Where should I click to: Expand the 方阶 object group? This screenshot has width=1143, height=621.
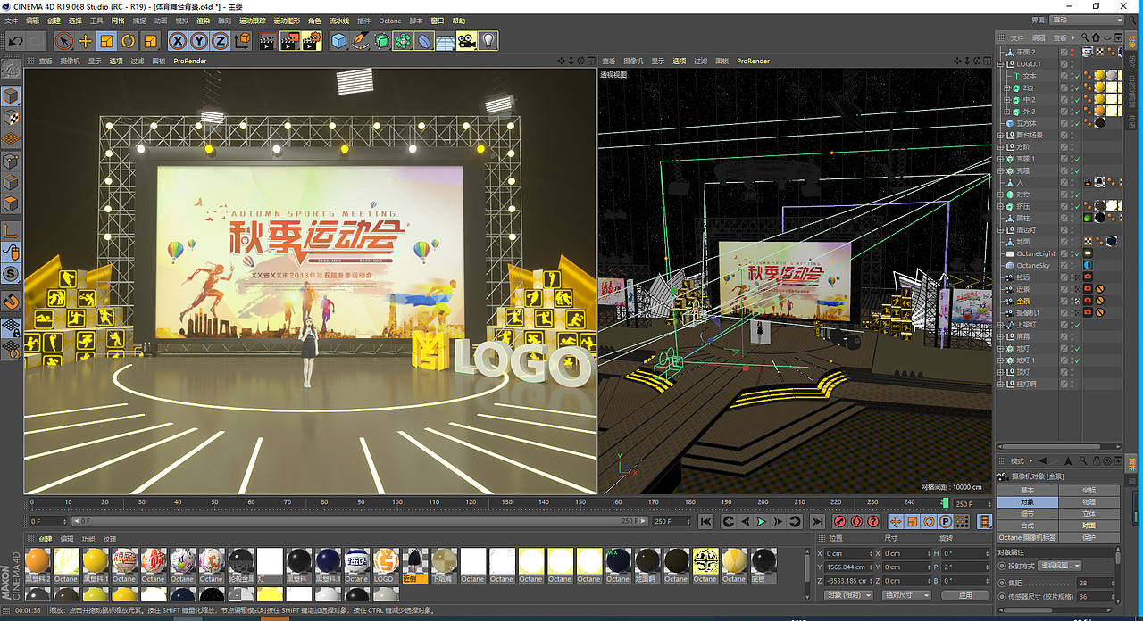(1001, 146)
